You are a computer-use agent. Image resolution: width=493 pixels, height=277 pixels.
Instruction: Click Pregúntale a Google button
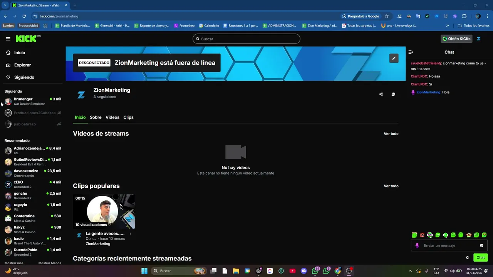pyautogui.click(x=361, y=16)
